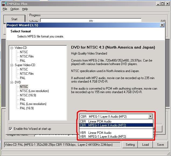Collapse the Super Video-CD tree node

click(x=12, y=65)
